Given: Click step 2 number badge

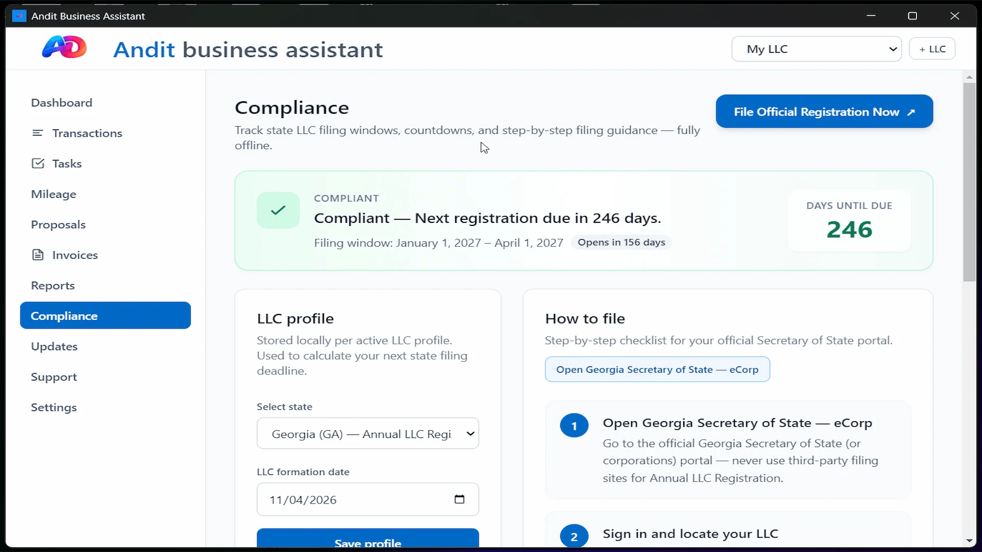Looking at the screenshot, I should point(574,536).
